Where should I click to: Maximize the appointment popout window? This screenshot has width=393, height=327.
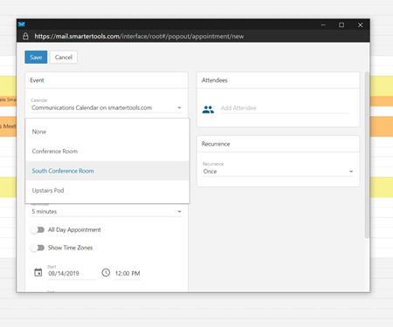pyautogui.click(x=341, y=25)
